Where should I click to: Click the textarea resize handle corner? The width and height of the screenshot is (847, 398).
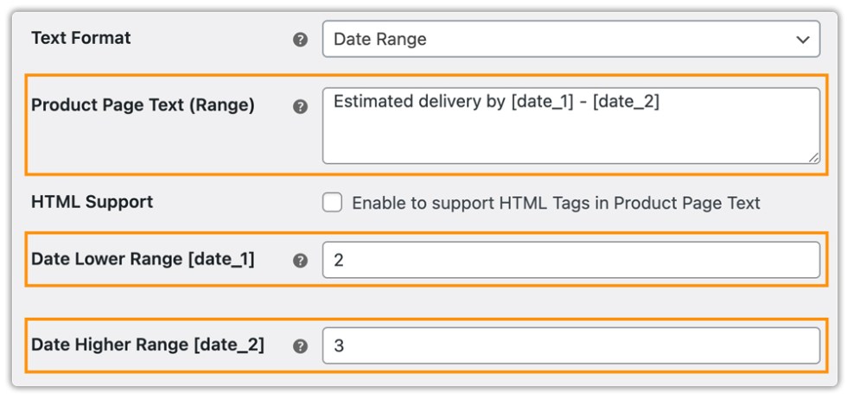point(813,157)
